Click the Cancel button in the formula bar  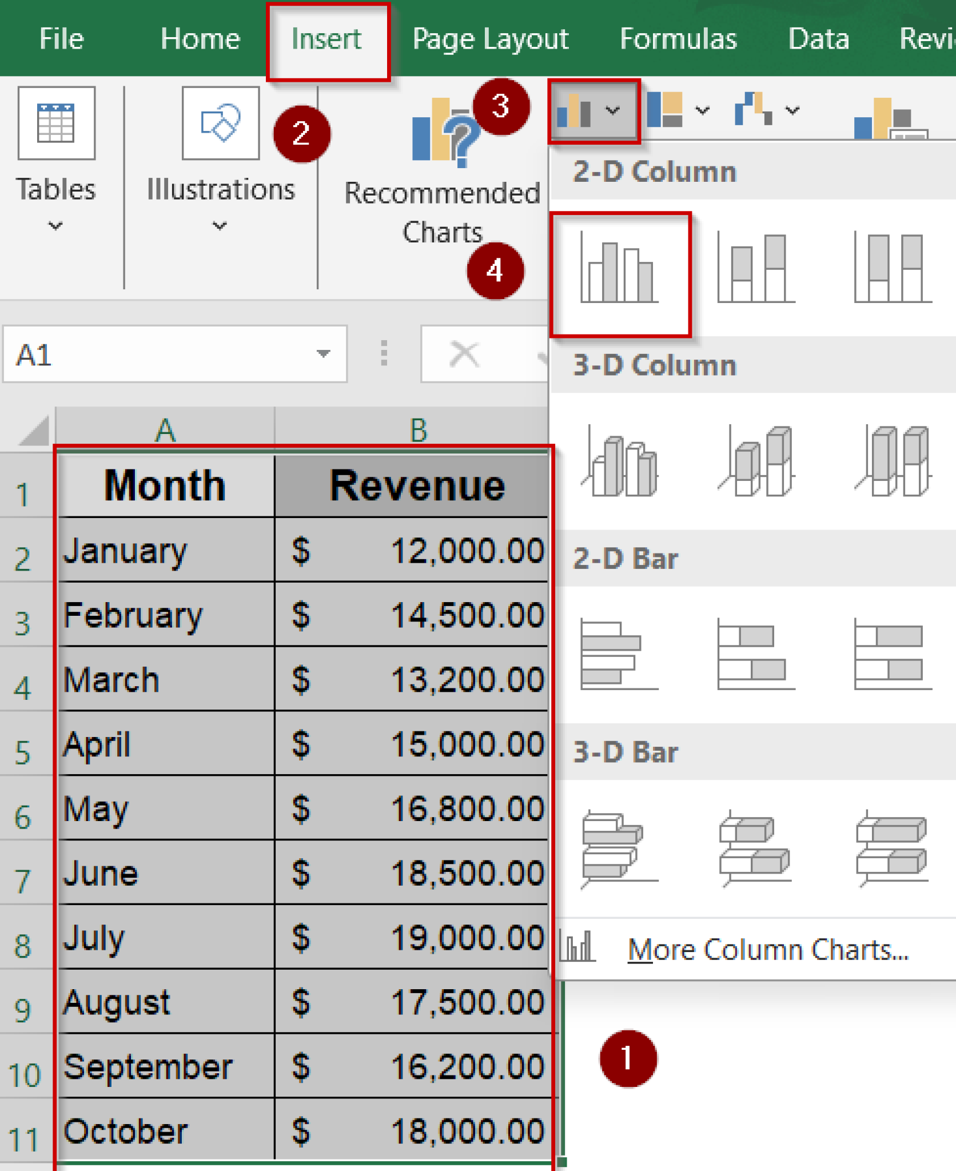pos(464,355)
